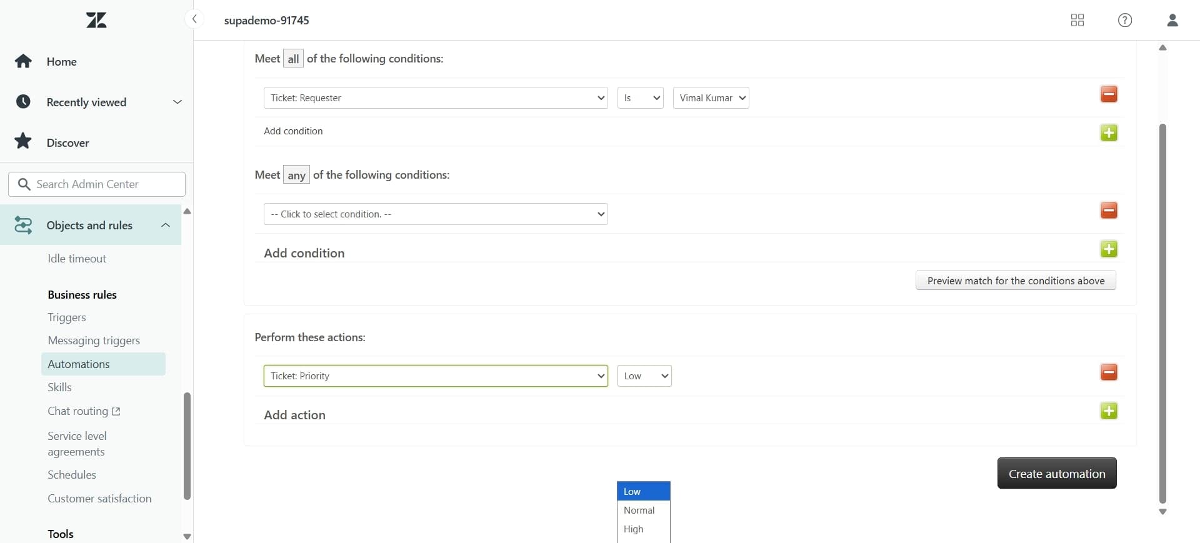Select Normal in the priority list

click(643, 511)
